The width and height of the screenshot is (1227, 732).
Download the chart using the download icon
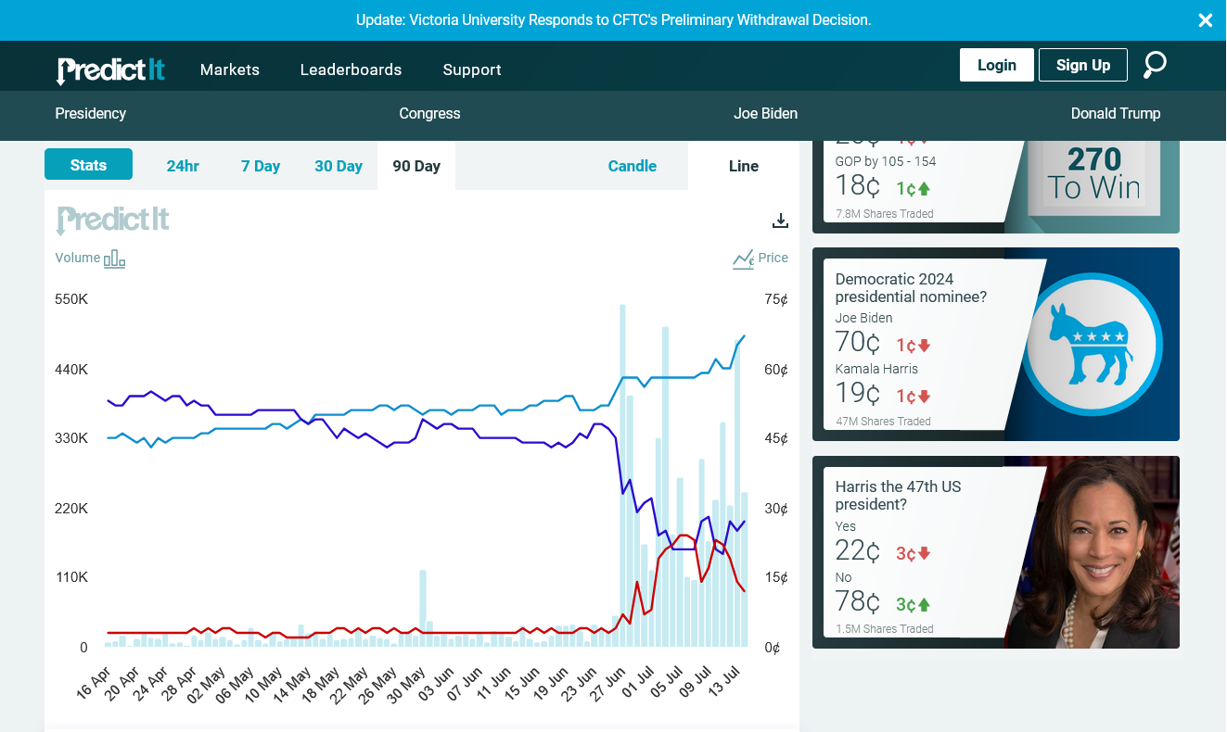[x=780, y=221]
